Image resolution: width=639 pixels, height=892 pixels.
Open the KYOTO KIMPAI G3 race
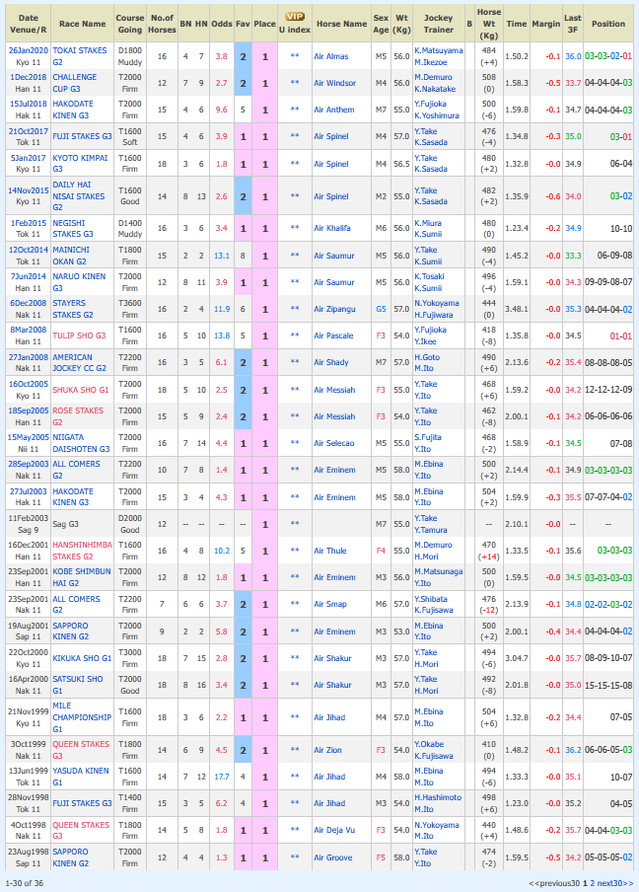click(80, 163)
